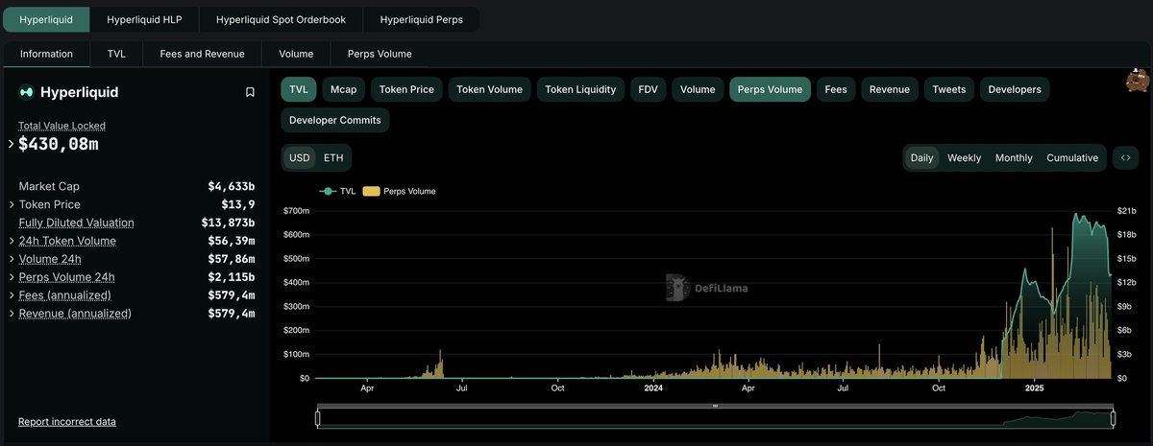Select the Hyperliquid protocol tab
Image resolution: width=1153 pixels, height=446 pixels.
pyautogui.click(x=46, y=19)
